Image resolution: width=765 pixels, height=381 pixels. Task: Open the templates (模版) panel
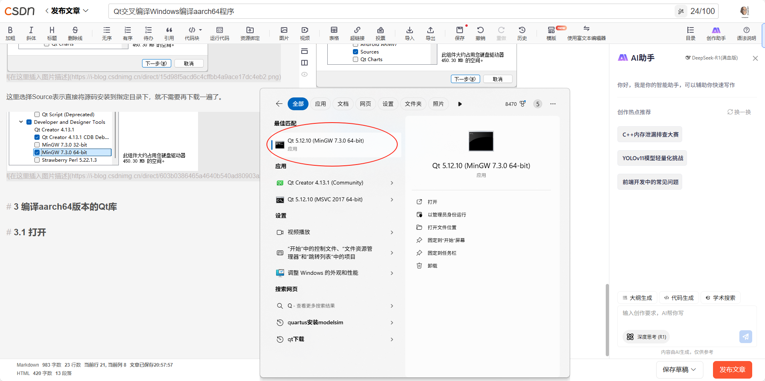[551, 33]
